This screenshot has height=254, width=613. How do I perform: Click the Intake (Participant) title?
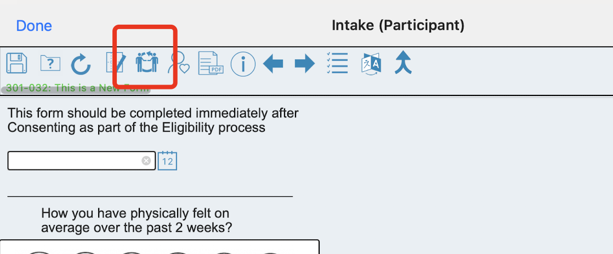398,25
